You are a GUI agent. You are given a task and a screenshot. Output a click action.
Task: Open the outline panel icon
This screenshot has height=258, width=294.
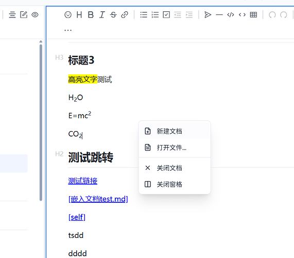[x=12, y=14]
